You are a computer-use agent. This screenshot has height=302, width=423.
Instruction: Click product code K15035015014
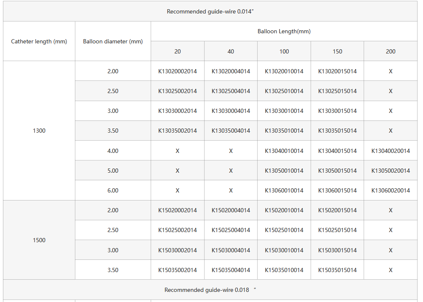337,270
